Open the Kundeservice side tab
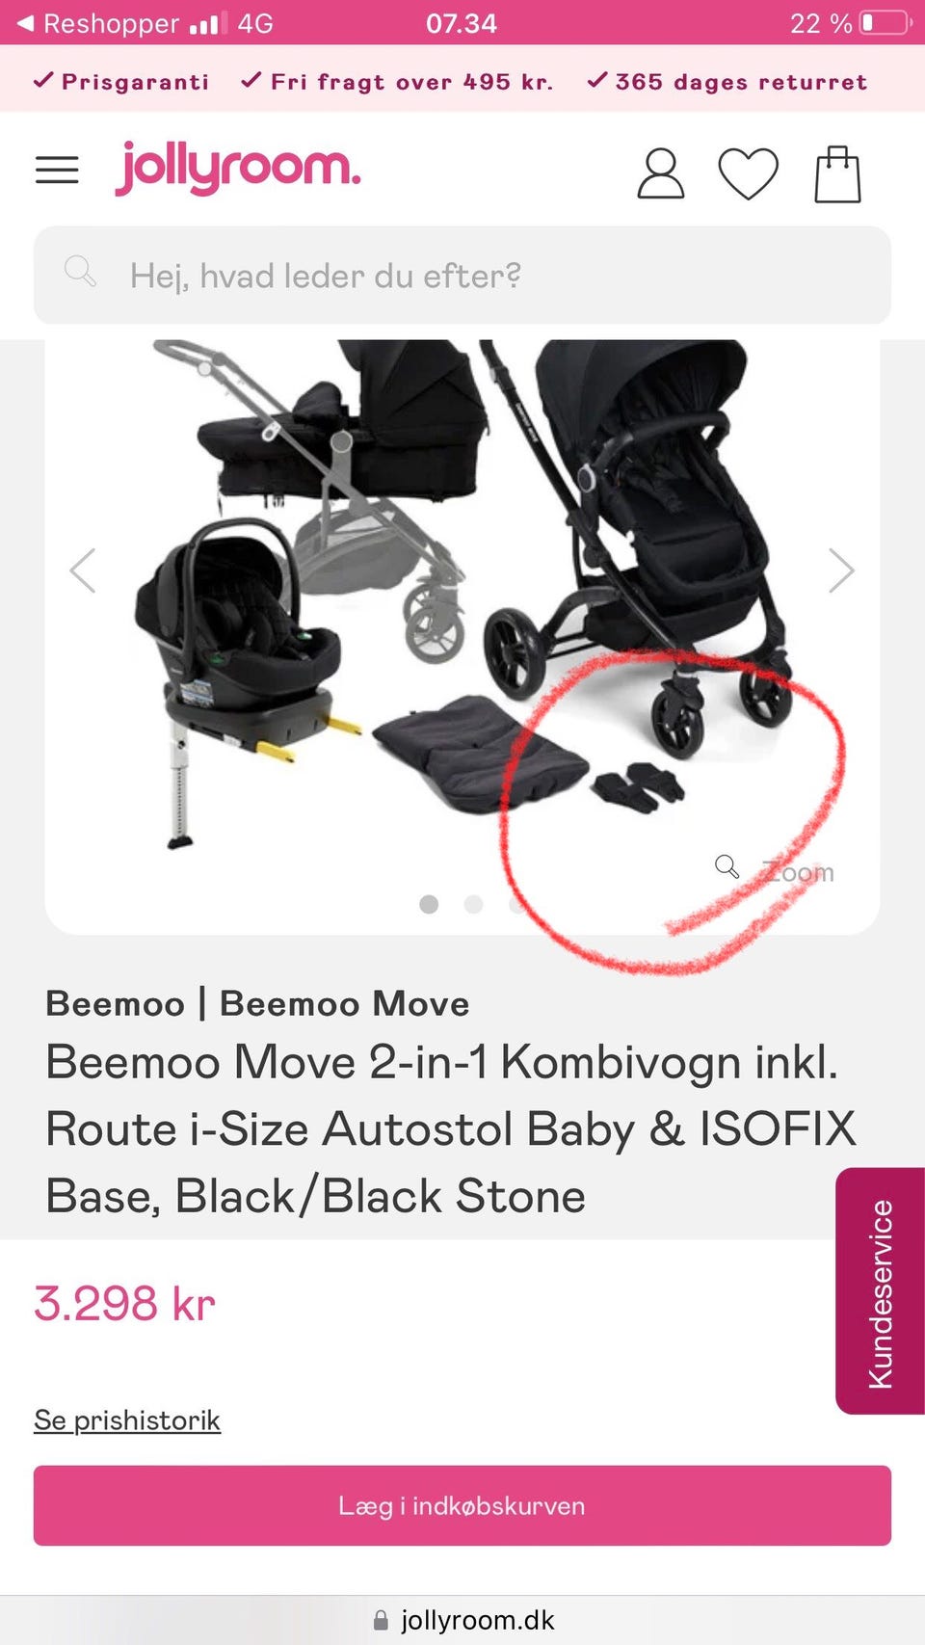The height and width of the screenshot is (1645, 925). [x=880, y=1291]
